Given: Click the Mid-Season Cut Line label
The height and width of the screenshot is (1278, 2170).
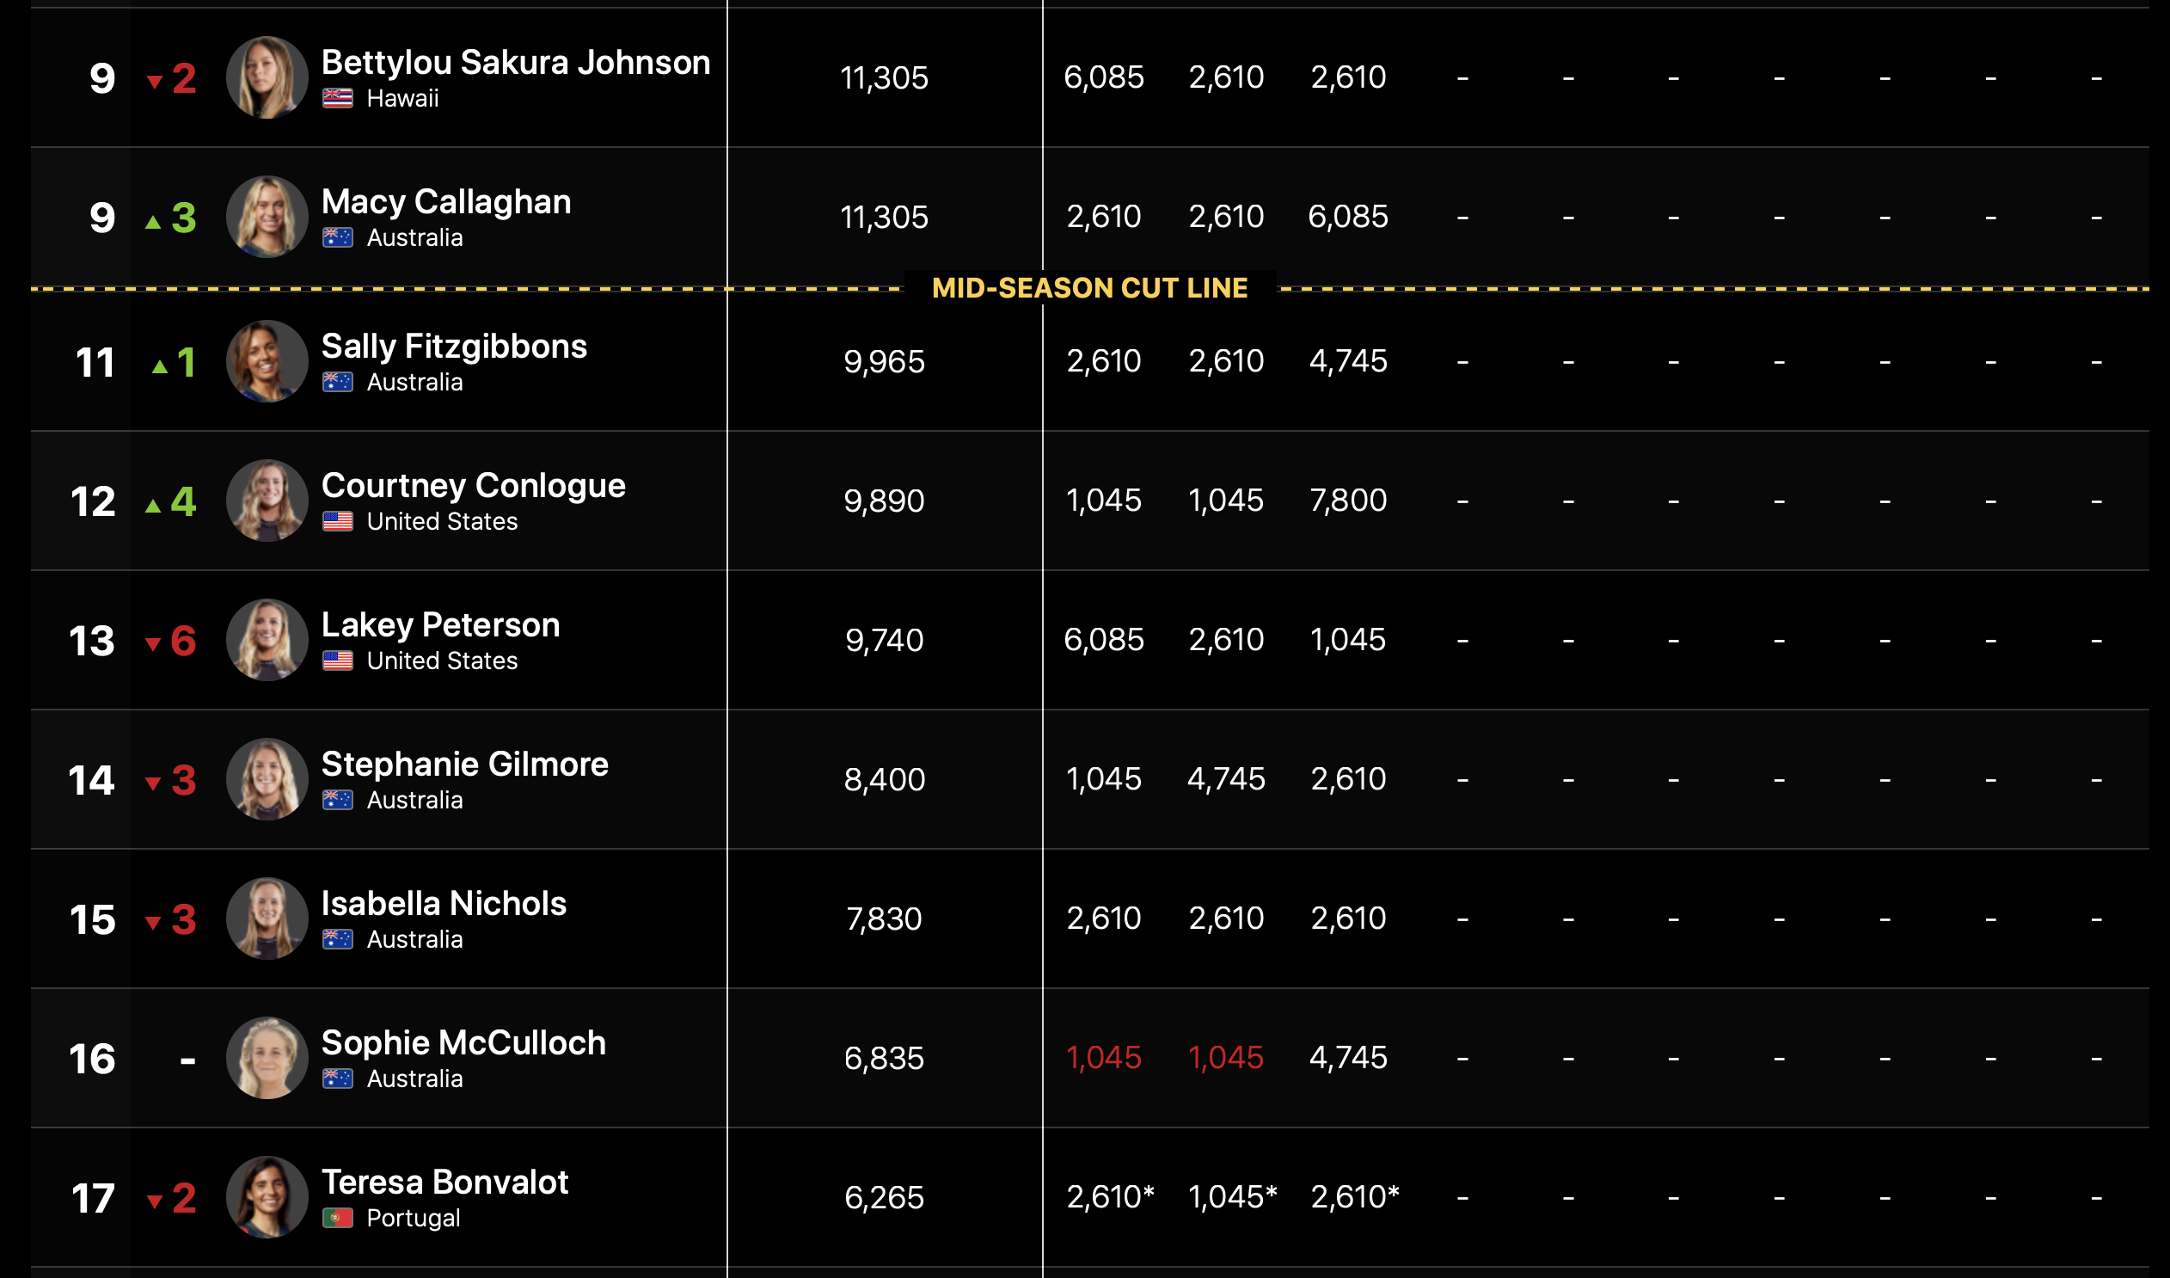Looking at the screenshot, I should 1089,287.
